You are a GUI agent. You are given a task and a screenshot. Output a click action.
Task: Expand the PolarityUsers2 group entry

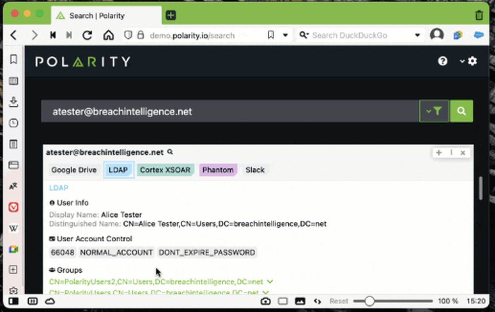(270, 281)
